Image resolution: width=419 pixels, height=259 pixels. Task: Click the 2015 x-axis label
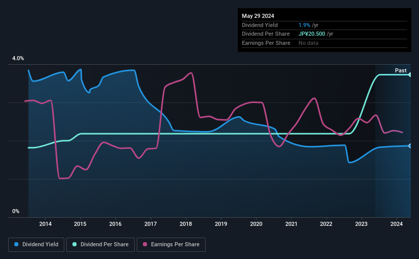pos(80,224)
